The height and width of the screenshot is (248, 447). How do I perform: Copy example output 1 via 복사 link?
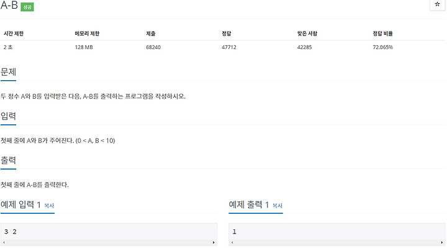(278, 206)
